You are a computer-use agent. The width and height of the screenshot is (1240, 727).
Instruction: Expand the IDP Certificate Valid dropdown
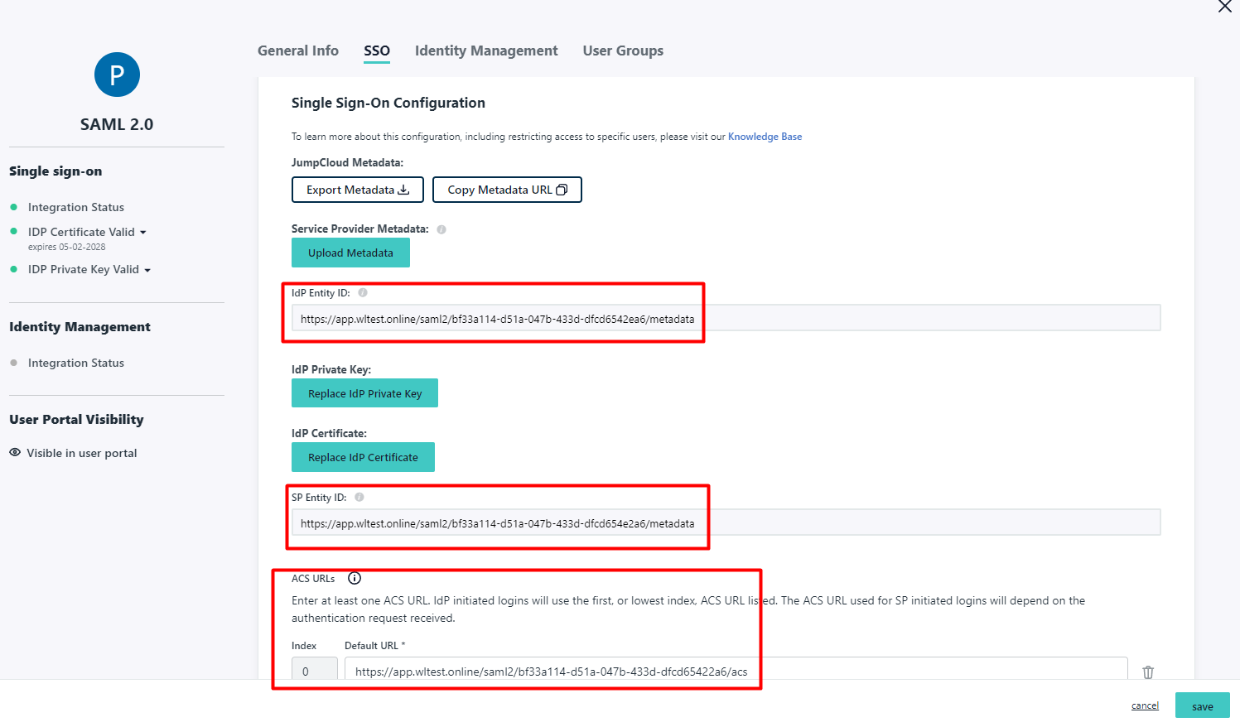coord(144,232)
